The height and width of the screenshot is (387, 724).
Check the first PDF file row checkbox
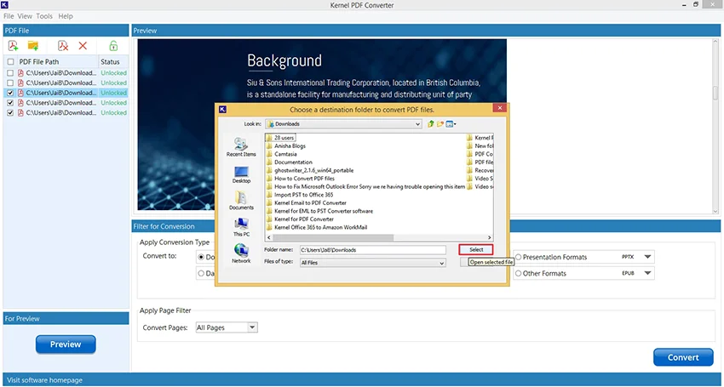[10, 73]
